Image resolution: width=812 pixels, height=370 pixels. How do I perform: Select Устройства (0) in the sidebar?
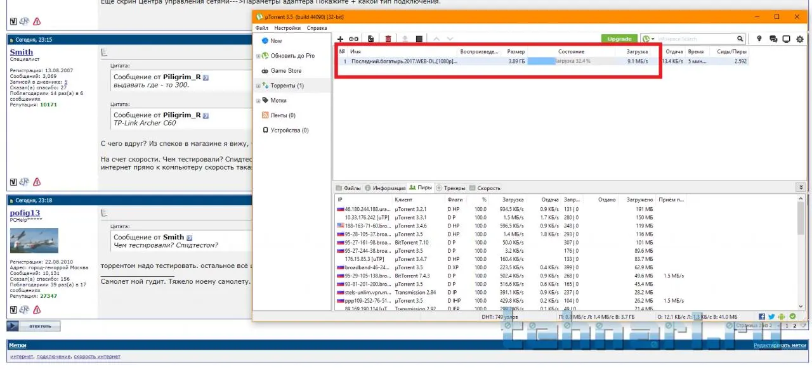click(x=289, y=130)
